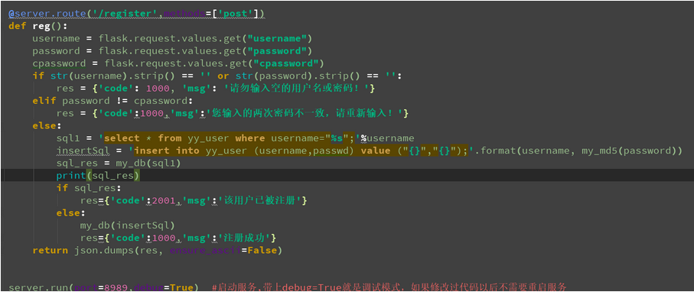
Task: Click the 'return json.dumps' line
Action: [157, 251]
